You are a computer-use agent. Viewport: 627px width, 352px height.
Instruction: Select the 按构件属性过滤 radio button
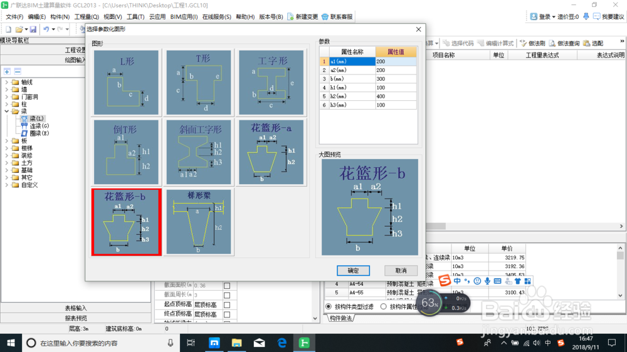[384, 306]
